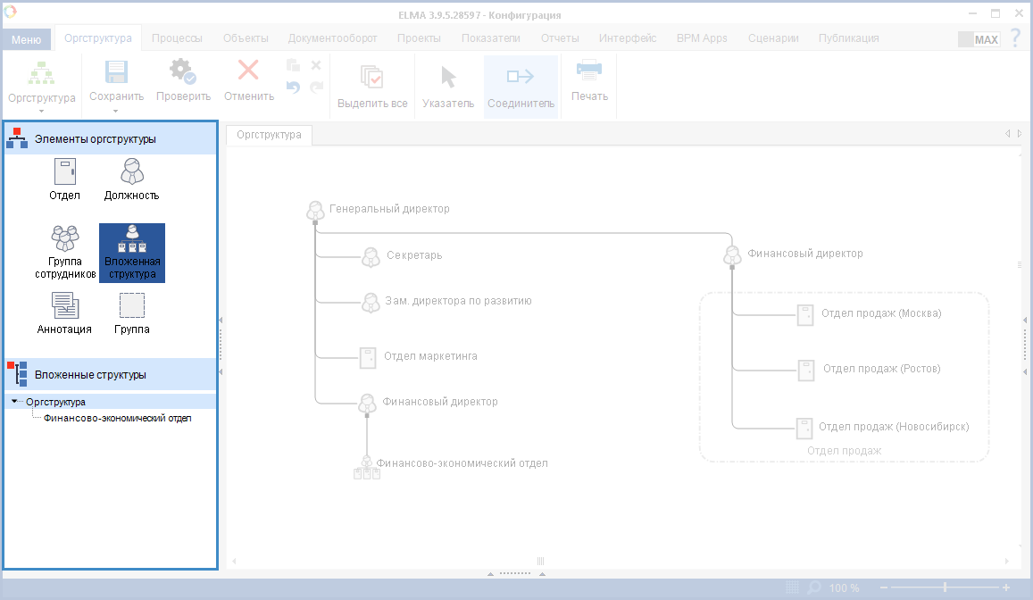Screen dimensions: 1033x600
Task: Click the Отменить red cross icon
Action: (x=248, y=70)
